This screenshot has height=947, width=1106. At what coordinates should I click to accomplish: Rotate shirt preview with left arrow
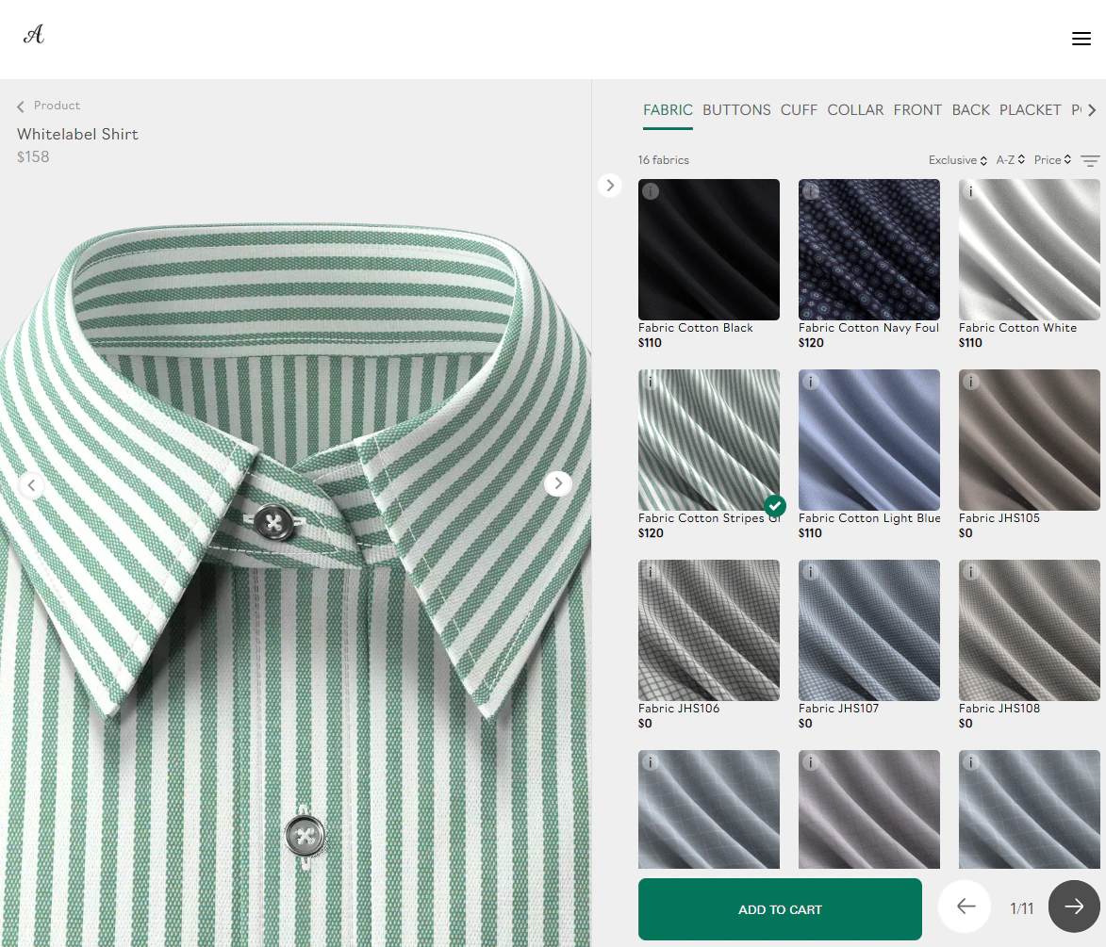pos(32,485)
